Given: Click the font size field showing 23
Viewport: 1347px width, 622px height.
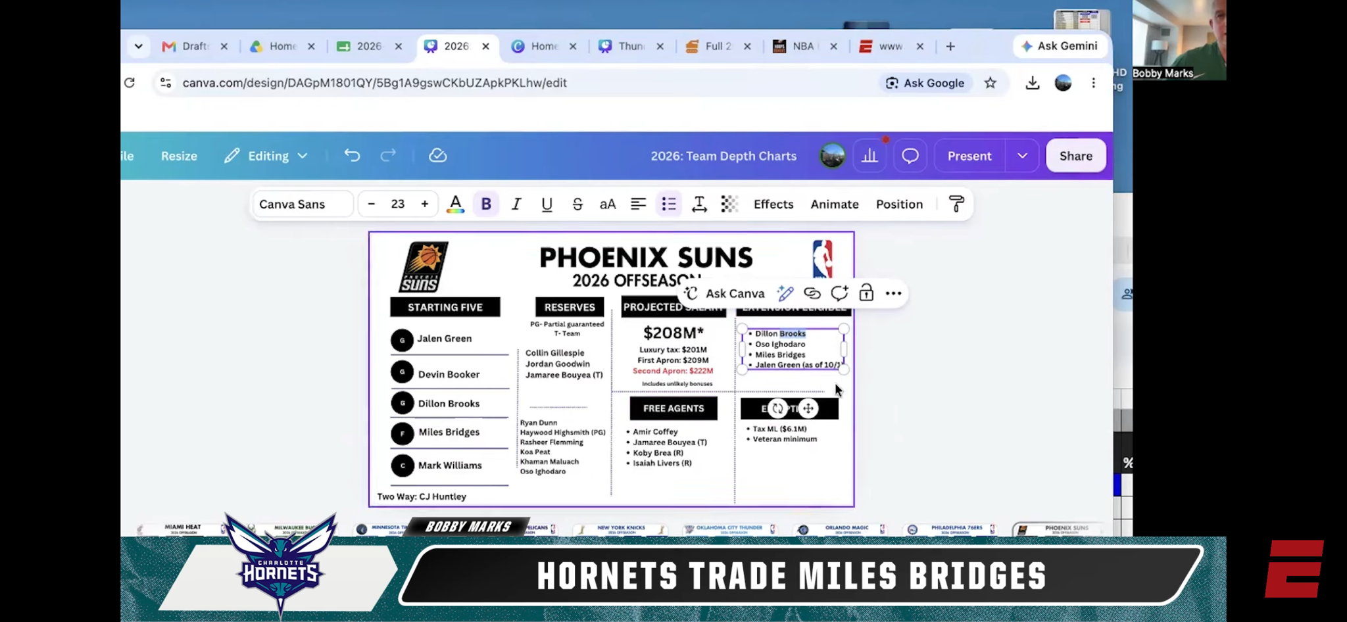Looking at the screenshot, I should click(x=398, y=204).
